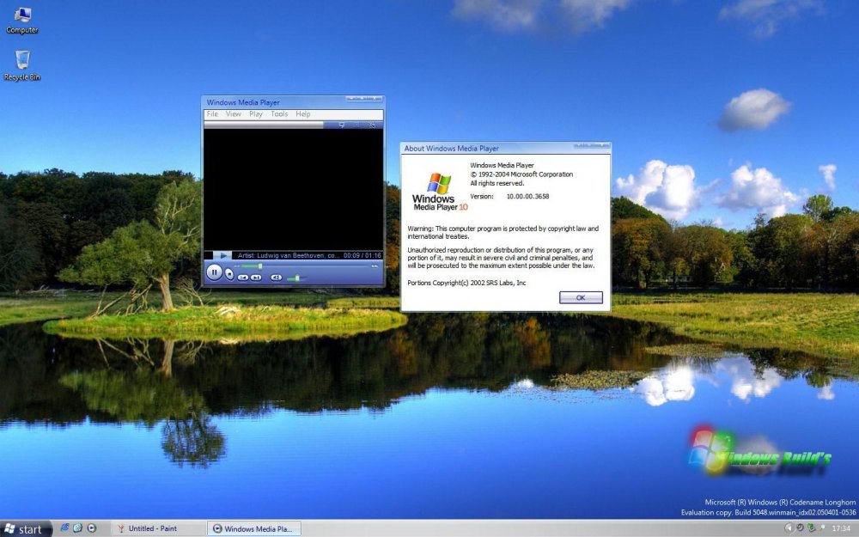The width and height of the screenshot is (859, 537).
Task: Skip back to the previous track
Action: pyautogui.click(x=244, y=278)
